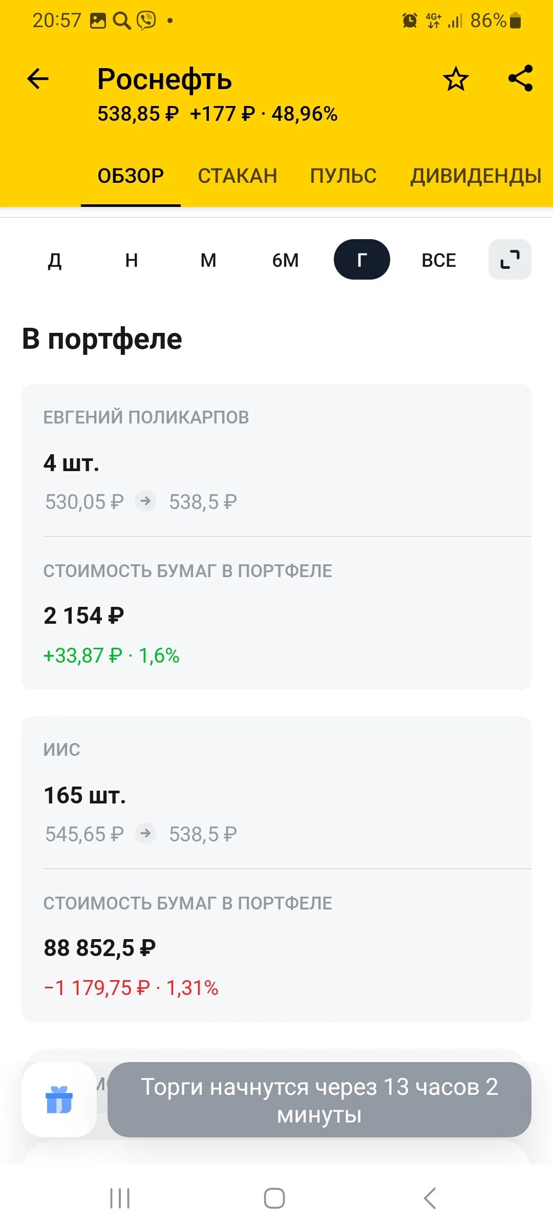Tap Android recent apps button

coord(120,1198)
